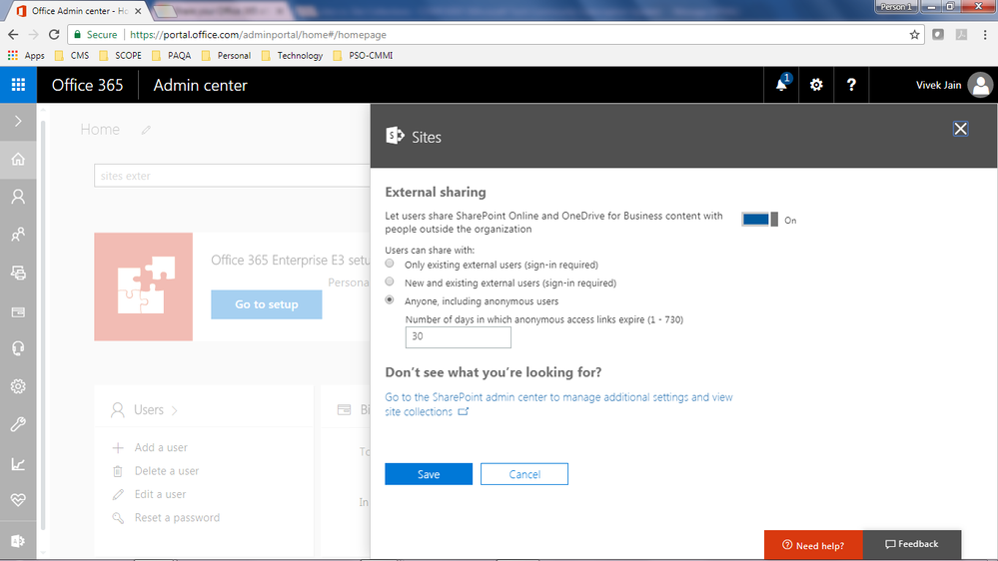Image resolution: width=998 pixels, height=561 pixels.
Task: Reload the page in the browser
Action: click(54, 34)
